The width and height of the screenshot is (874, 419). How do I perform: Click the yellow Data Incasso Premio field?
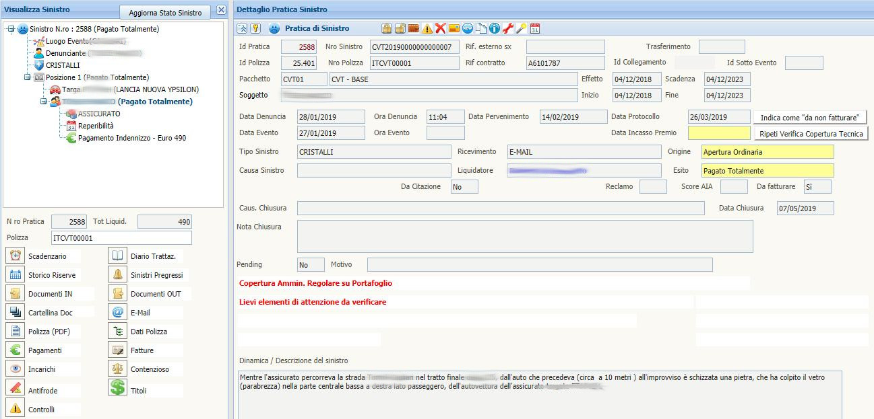pyautogui.click(x=718, y=133)
